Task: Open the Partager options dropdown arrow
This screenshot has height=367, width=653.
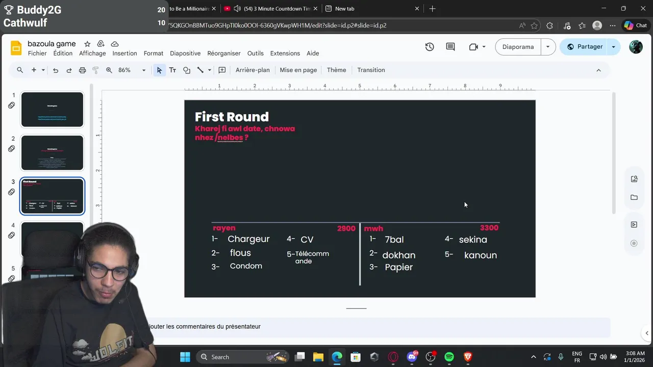Action: tap(613, 46)
